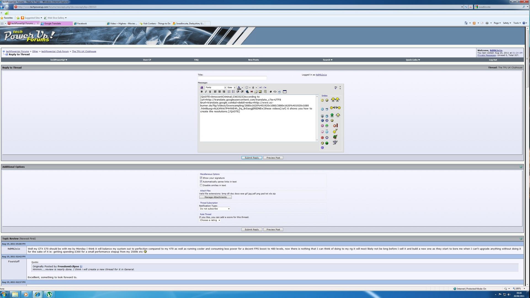This screenshot has width=530, height=298.
Task: Increase indent in the message editor
Action: pyautogui.click(x=242, y=92)
